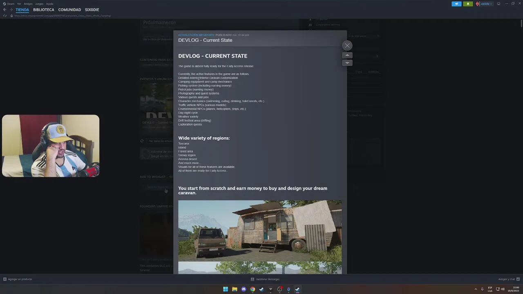Open the TIENDA tab
This screenshot has width=523, height=294.
[22, 10]
